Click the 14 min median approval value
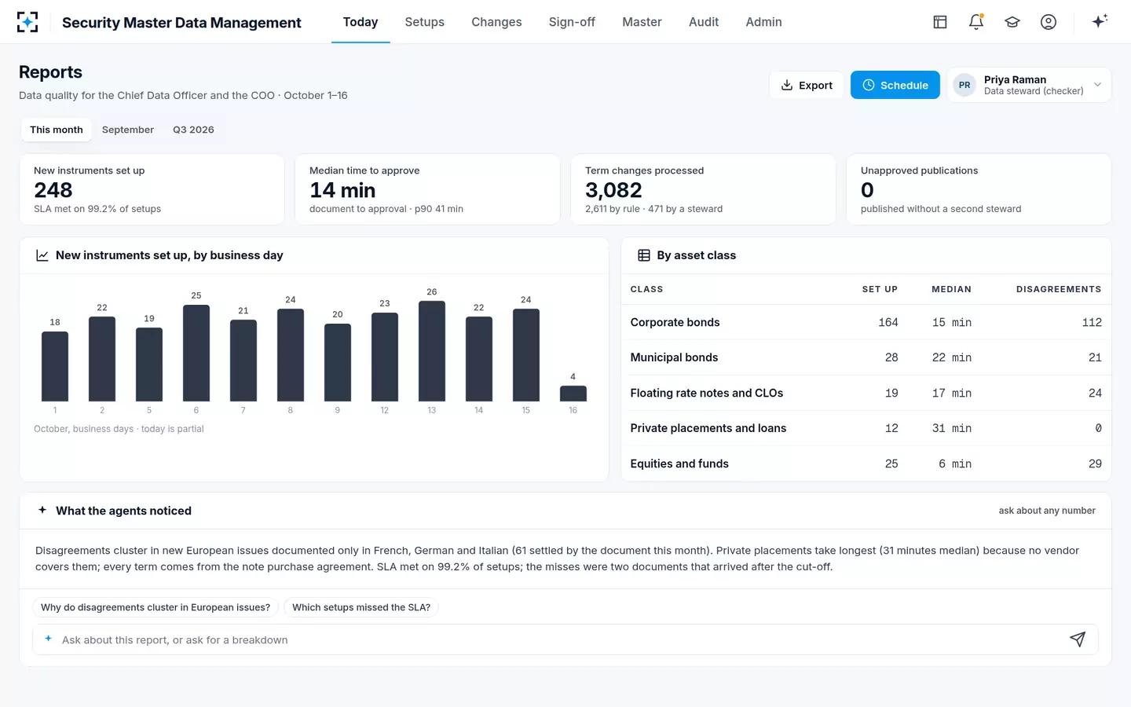This screenshot has width=1131, height=707. (x=342, y=190)
